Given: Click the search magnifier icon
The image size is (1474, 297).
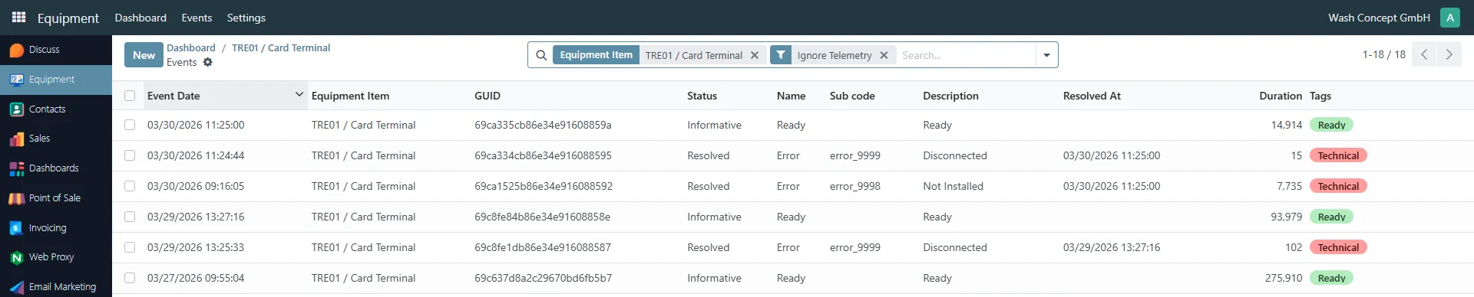Looking at the screenshot, I should 541,55.
